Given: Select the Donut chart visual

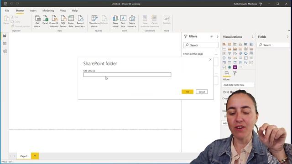Looking at the screenshot, I should click(246, 53).
